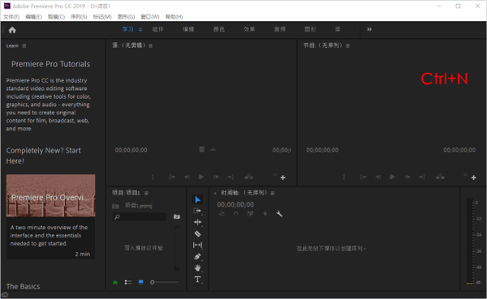The height and width of the screenshot is (299, 487).
Task: Switch project panel to icon view
Action: tap(140, 282)
